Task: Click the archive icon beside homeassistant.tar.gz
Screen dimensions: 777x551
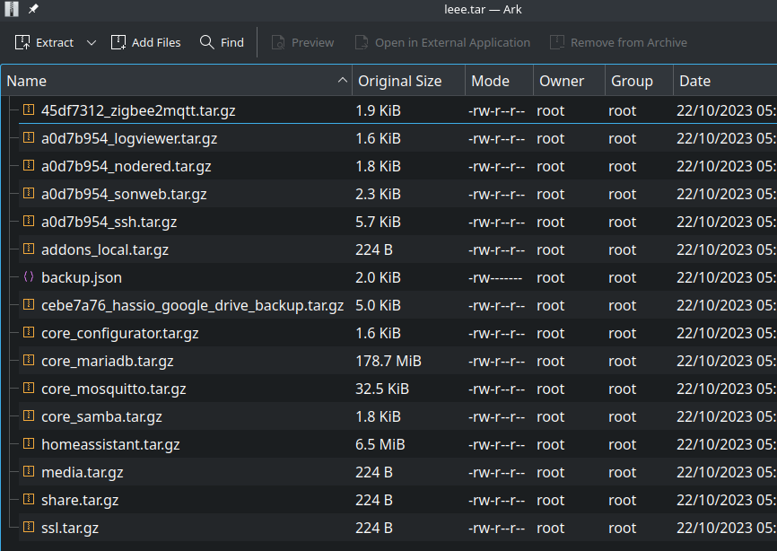Action: click(26, 444)
